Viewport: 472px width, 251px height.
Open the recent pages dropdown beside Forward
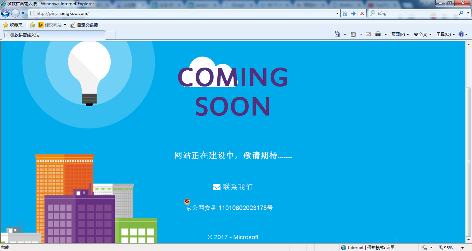(23, 13)
